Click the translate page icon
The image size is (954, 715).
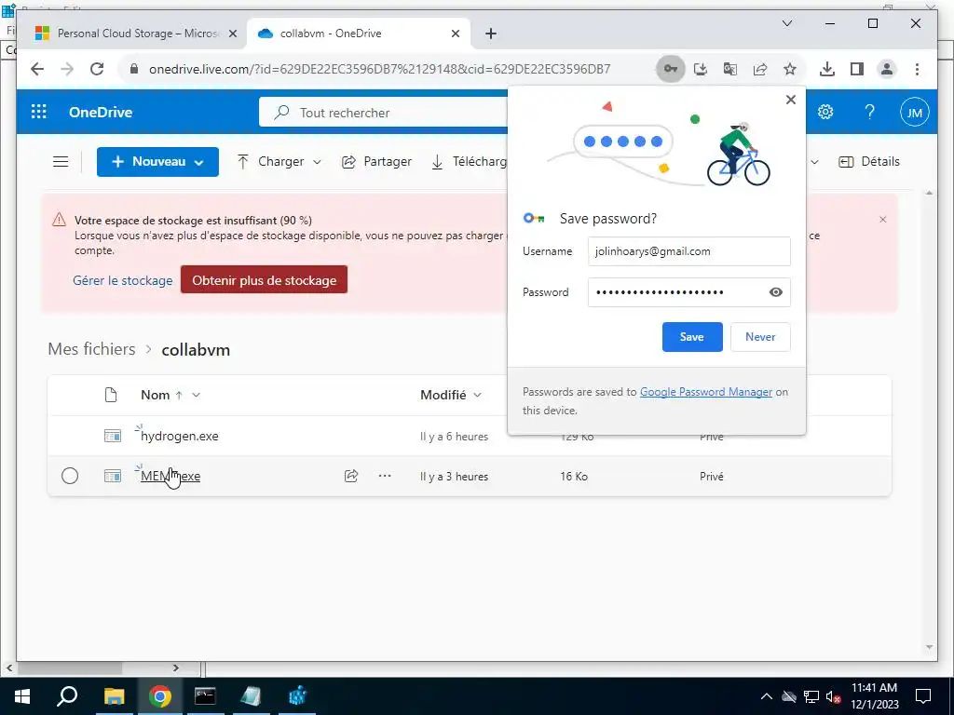coord(730,69)
